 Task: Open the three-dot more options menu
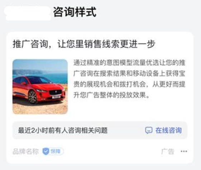pos(184,151)
